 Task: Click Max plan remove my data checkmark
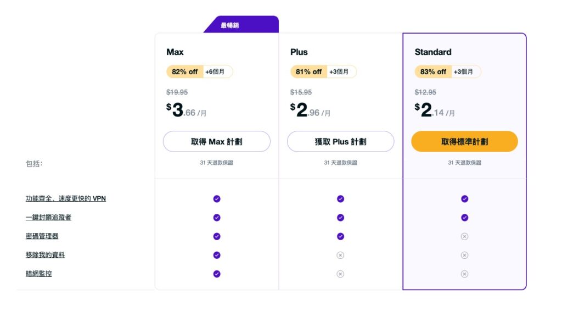(x=217, y=255)
